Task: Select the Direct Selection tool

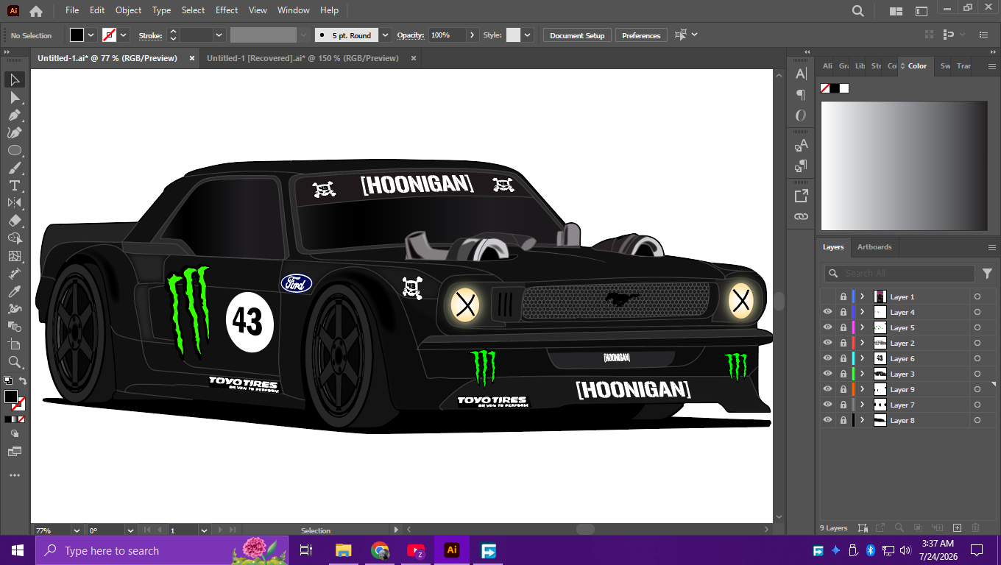Action: (x=14, y=97)
